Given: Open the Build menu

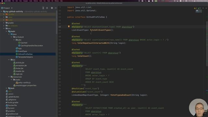Looking at the screenshot, I should [x=41, y=1].
